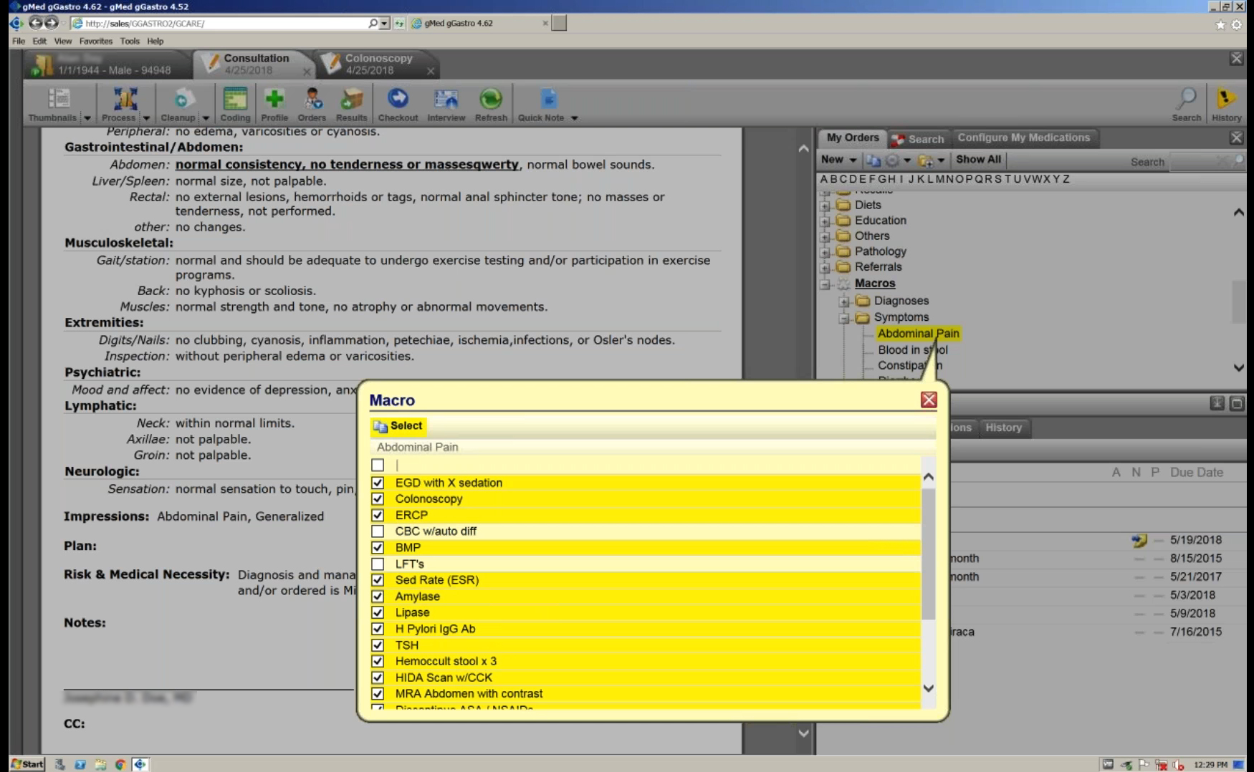Open the Thumbnails dropdown arrow

tap(87, 118)
